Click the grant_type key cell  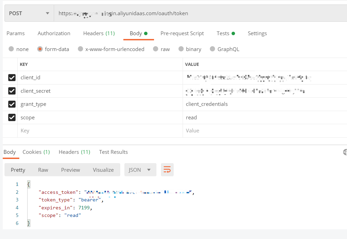pyautogui.click(x=100, y=104)
